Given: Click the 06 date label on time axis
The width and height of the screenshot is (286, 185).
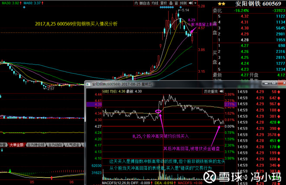Looking at the screenshot, I should [x=71, y=182].
